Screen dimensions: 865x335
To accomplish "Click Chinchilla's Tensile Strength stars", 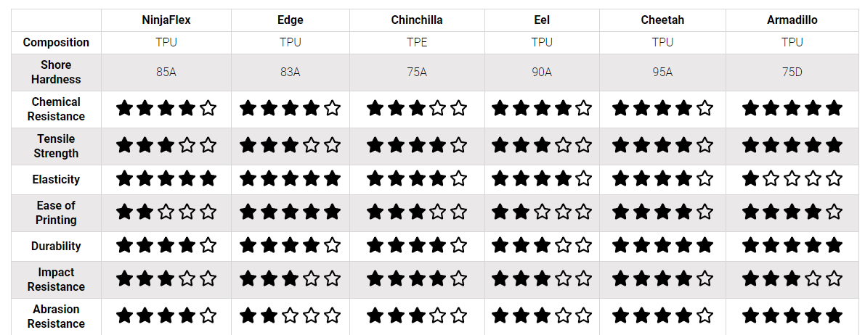I will coord(416,145).
